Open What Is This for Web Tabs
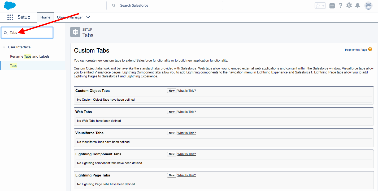Screen dimensions: 378x191 tap(186, 112)
